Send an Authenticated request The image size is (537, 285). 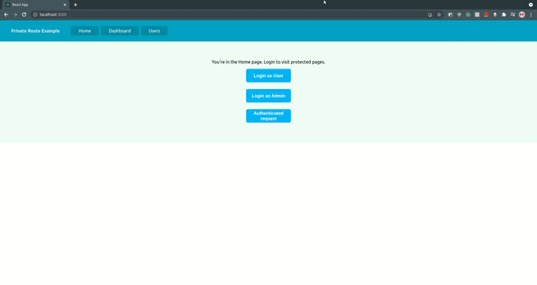(268, 116)
